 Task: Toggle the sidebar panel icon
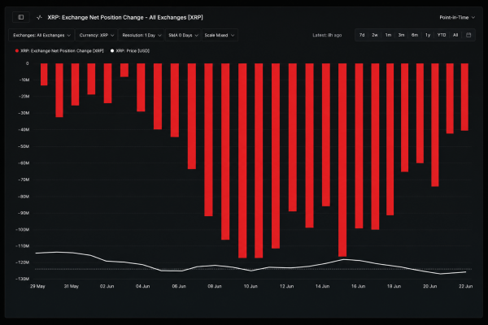coord(21,17)
